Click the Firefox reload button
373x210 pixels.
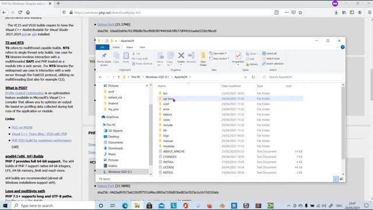pos(20,12)
